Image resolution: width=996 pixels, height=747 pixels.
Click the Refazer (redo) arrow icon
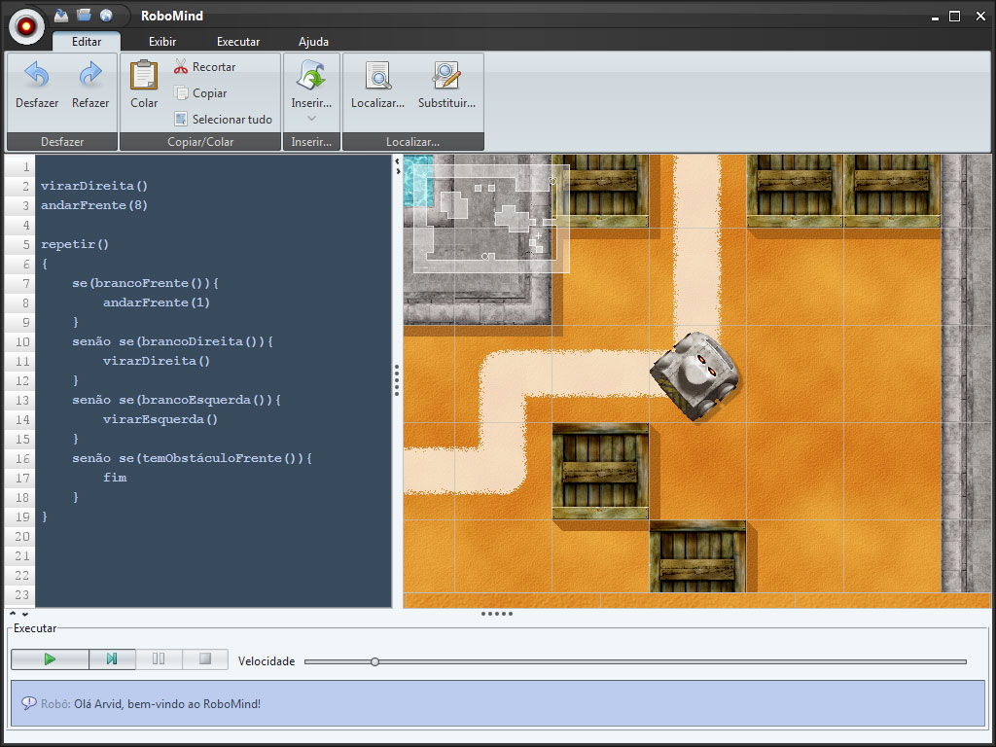click(x=90, y=75)
